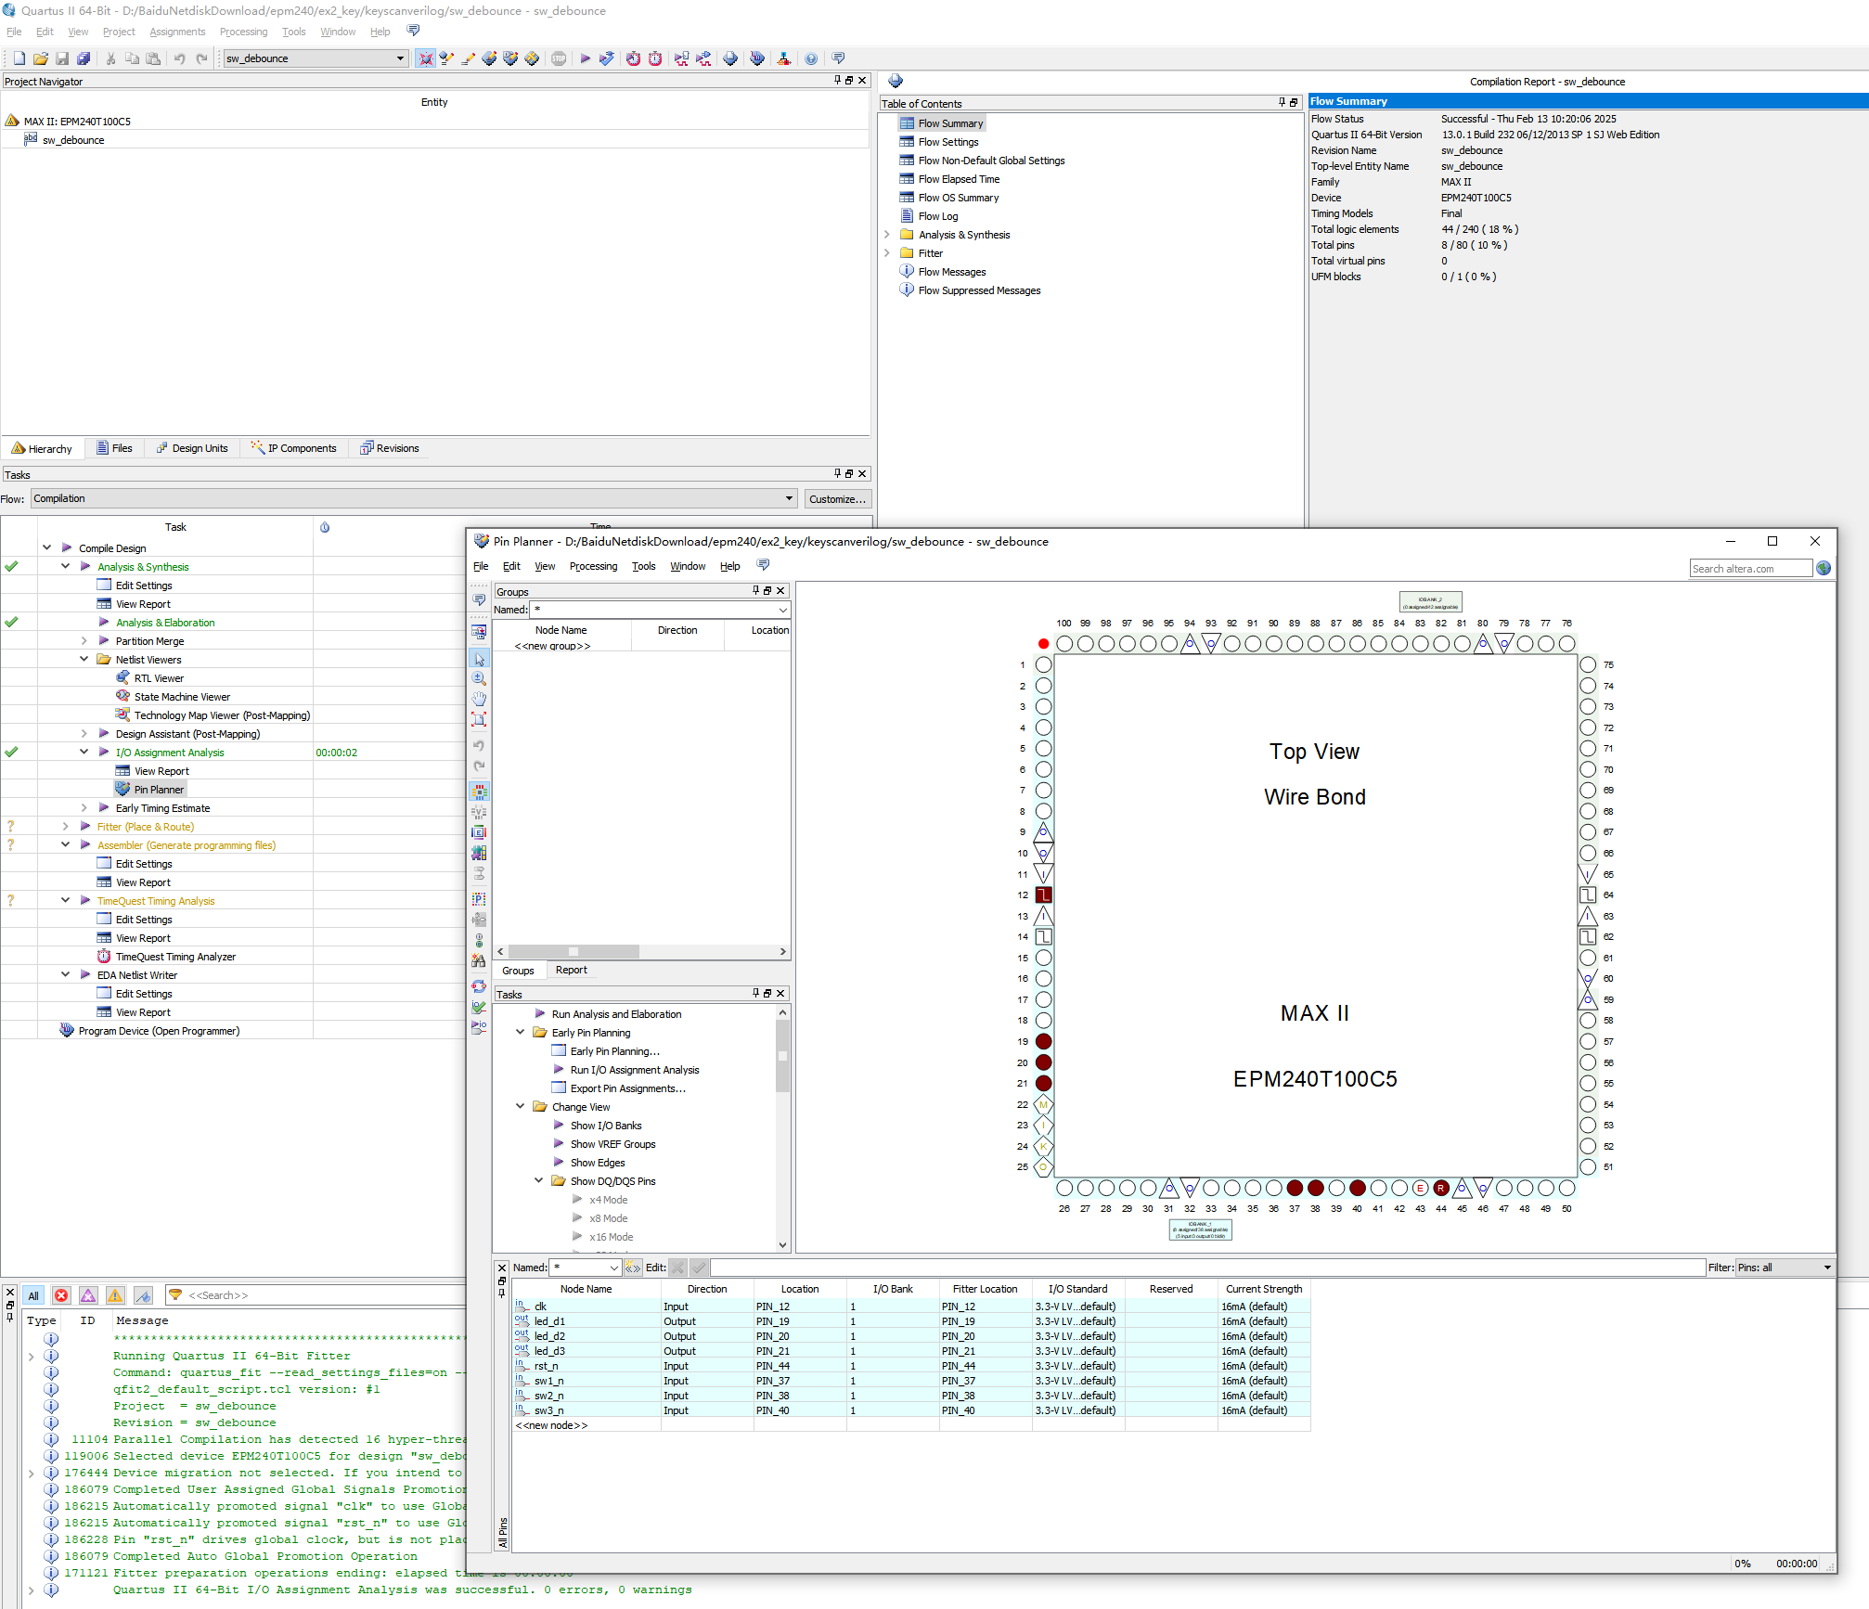Screen dimensions: 1869x1609
Task: Collapse the Netlist Viewers group
Action: [x=84, y=659]
